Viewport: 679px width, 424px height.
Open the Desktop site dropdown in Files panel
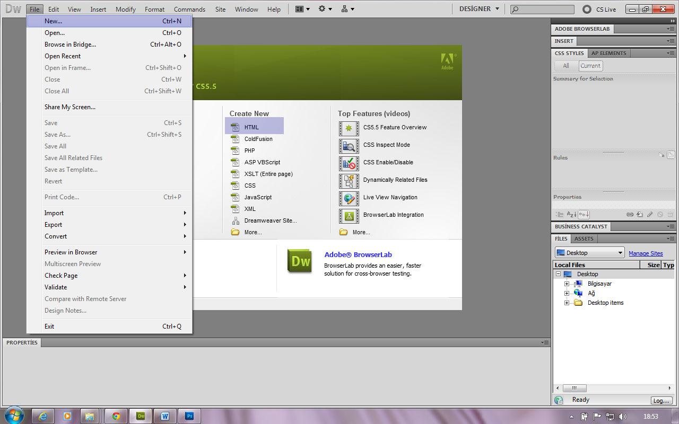(x=590, y=253)
